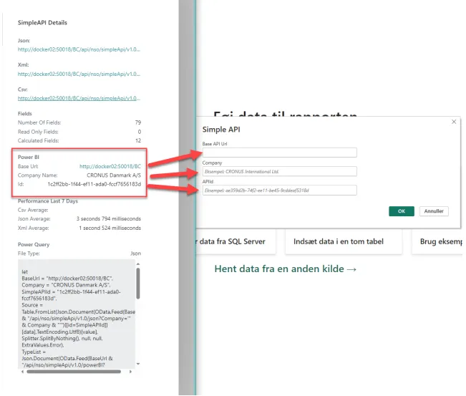Image resolution: width=466 pixels, height=396 pixels.
Task: Click the down arrow of the Power Query scrollbar
Action: [138, 364]
